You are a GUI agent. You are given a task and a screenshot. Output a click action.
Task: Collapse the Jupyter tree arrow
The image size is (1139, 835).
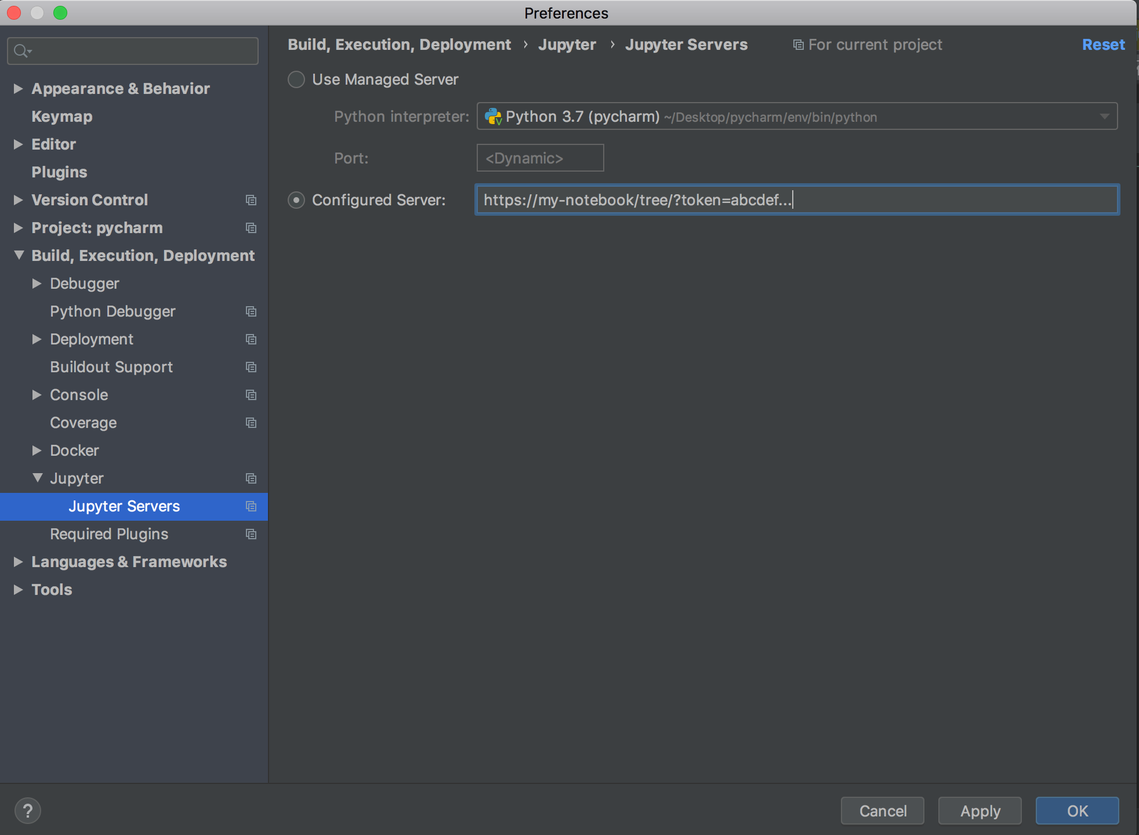(37, 478)
